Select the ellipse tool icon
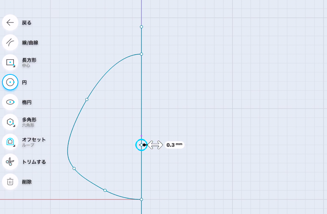This screenshot has height=214, width=327. tap(10, 102)
